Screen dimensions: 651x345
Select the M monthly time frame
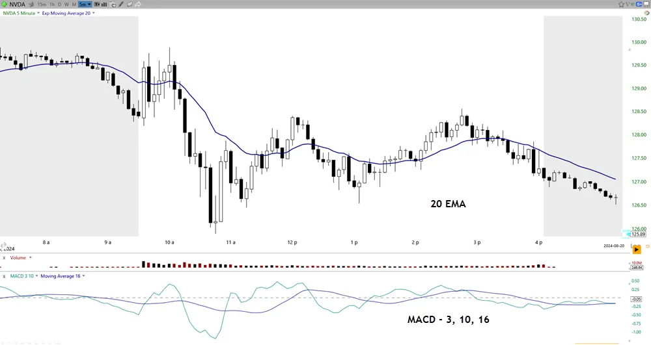coord(74,5)
